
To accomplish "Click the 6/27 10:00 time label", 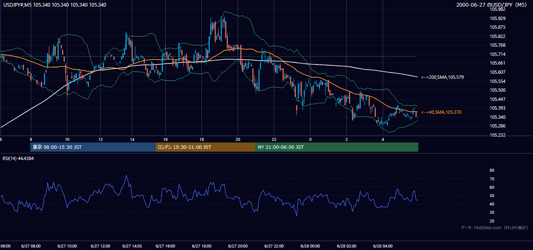I will click(67, 246).
